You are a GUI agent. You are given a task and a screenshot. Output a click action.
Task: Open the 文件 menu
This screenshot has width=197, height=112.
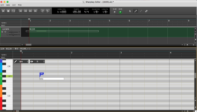point(2,5)
